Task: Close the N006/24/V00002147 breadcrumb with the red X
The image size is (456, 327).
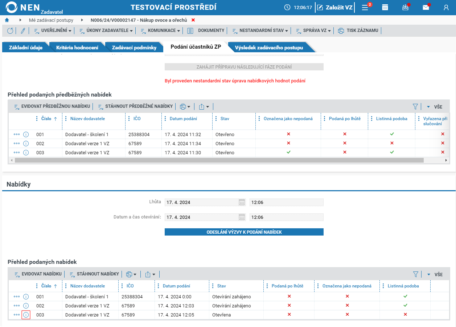Action: (x=193, y=20)
